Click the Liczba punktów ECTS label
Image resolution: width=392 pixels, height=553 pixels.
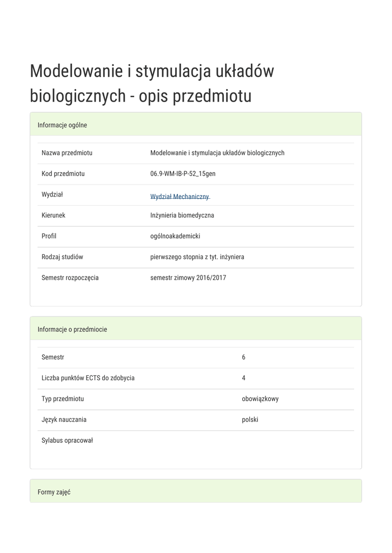click(x=88, y=378)
